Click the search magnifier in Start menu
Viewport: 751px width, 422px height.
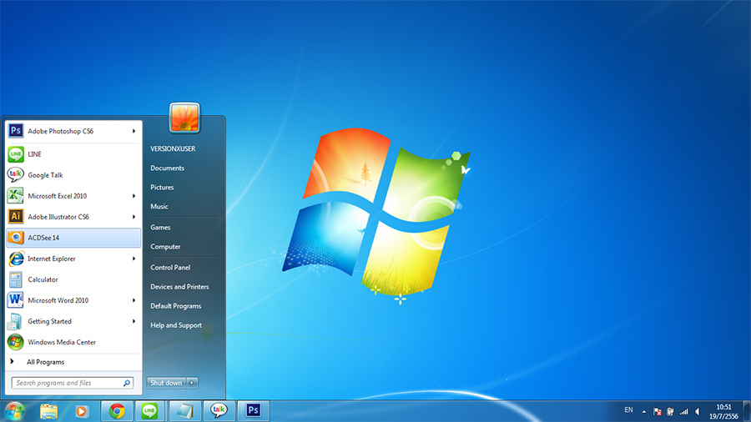(127, 383)
